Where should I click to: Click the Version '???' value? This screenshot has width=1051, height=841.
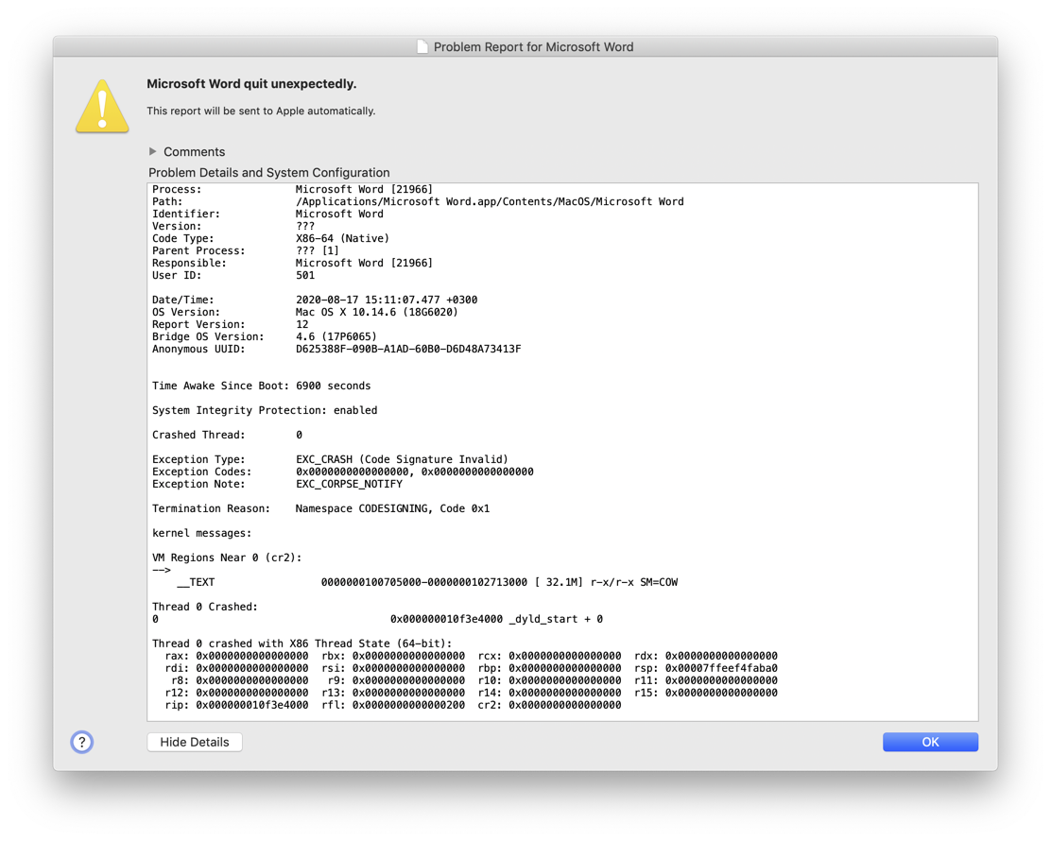tap(305, 226)
